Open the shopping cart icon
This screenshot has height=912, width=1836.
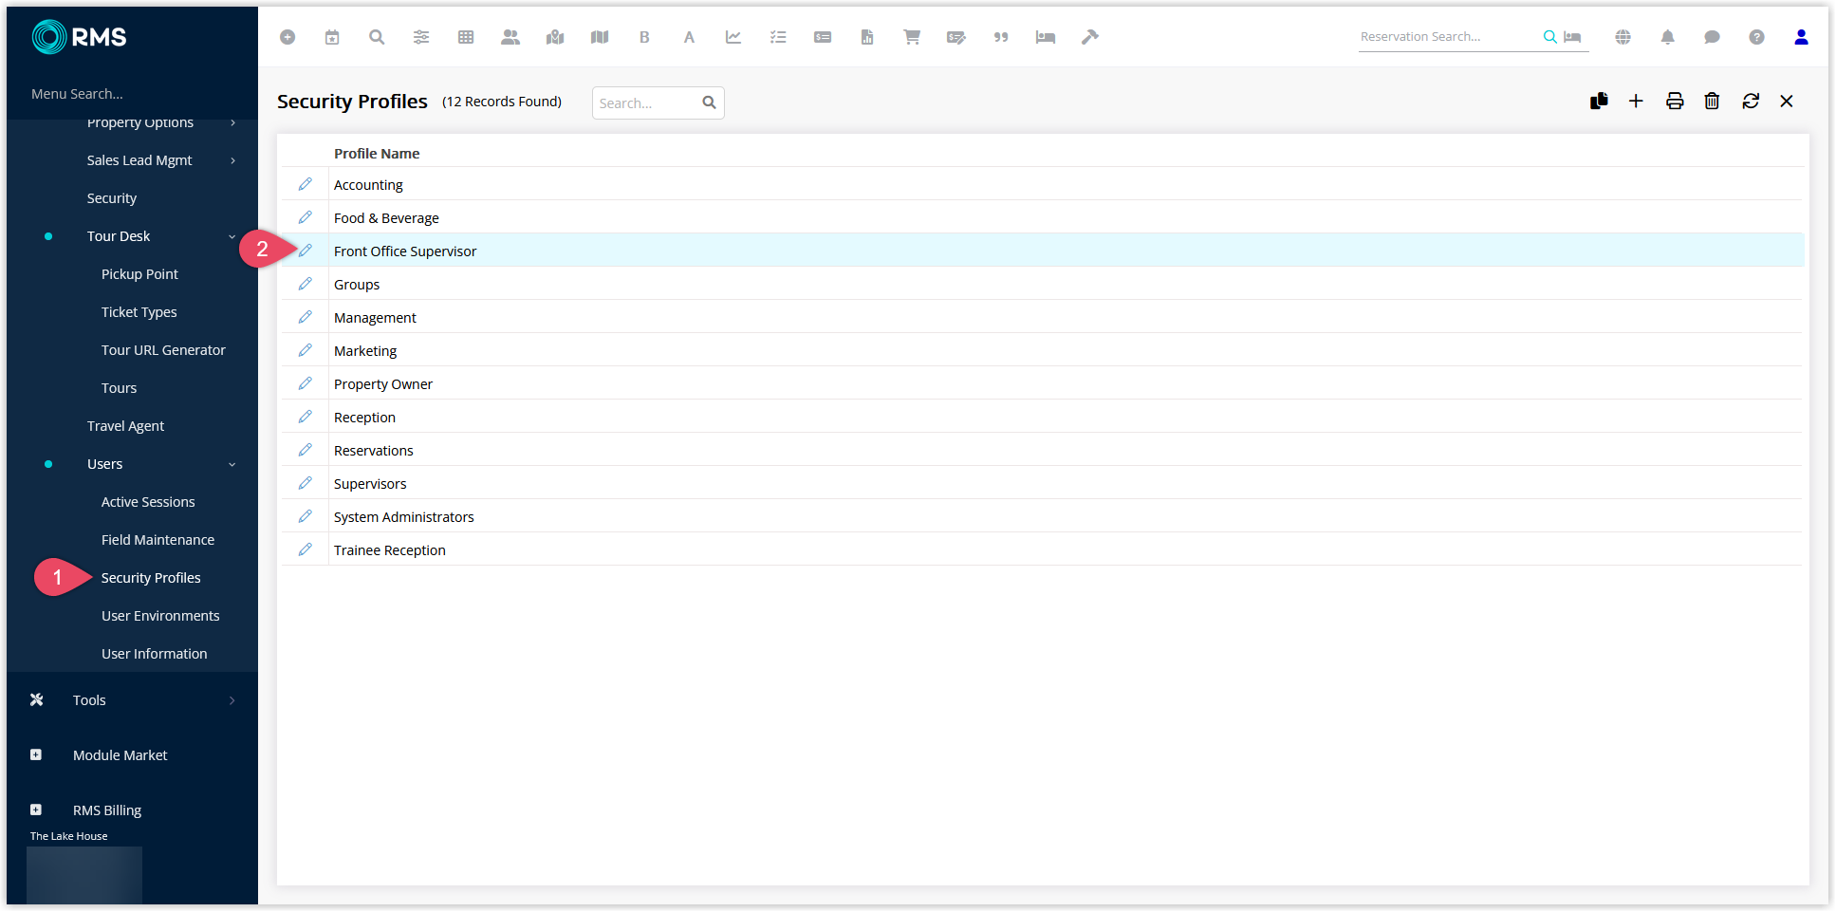[x=912, y=37]
